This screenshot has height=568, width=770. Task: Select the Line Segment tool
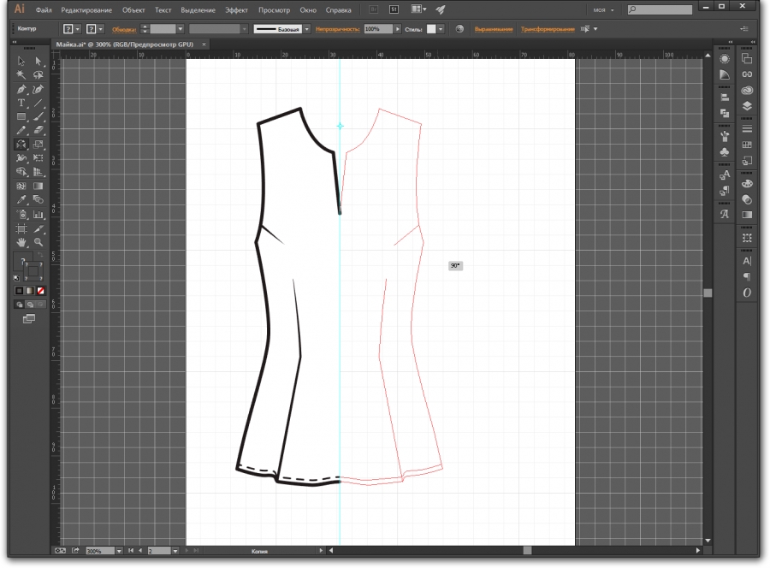[x=38, y=104]
